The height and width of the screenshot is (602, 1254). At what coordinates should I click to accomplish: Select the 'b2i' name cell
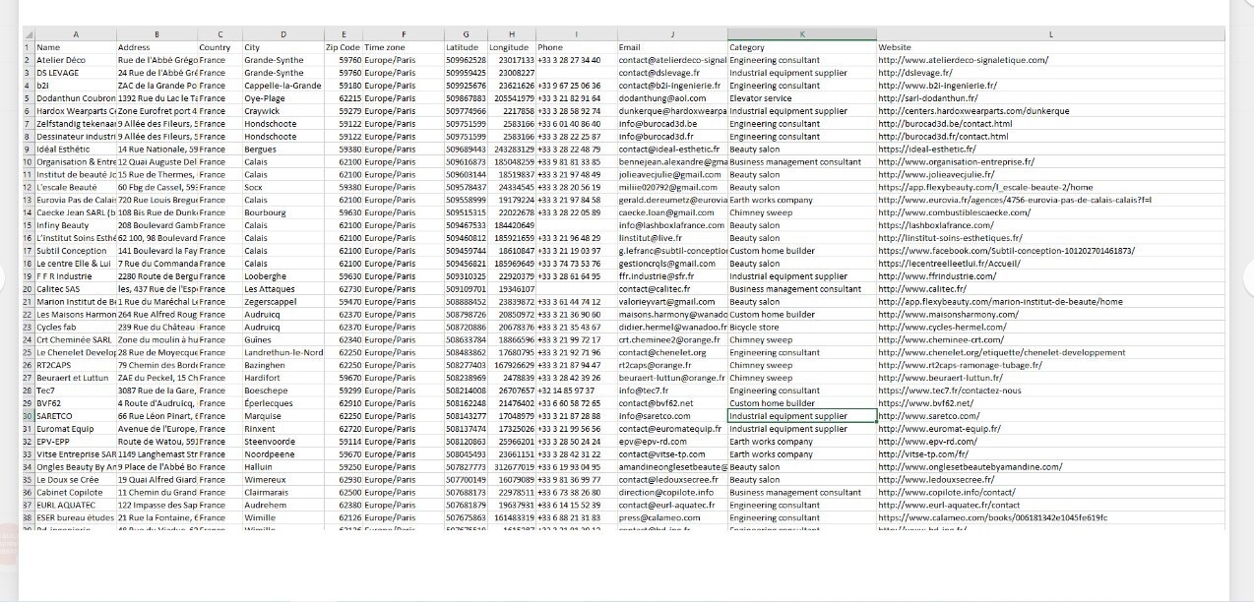pos(75,86)
